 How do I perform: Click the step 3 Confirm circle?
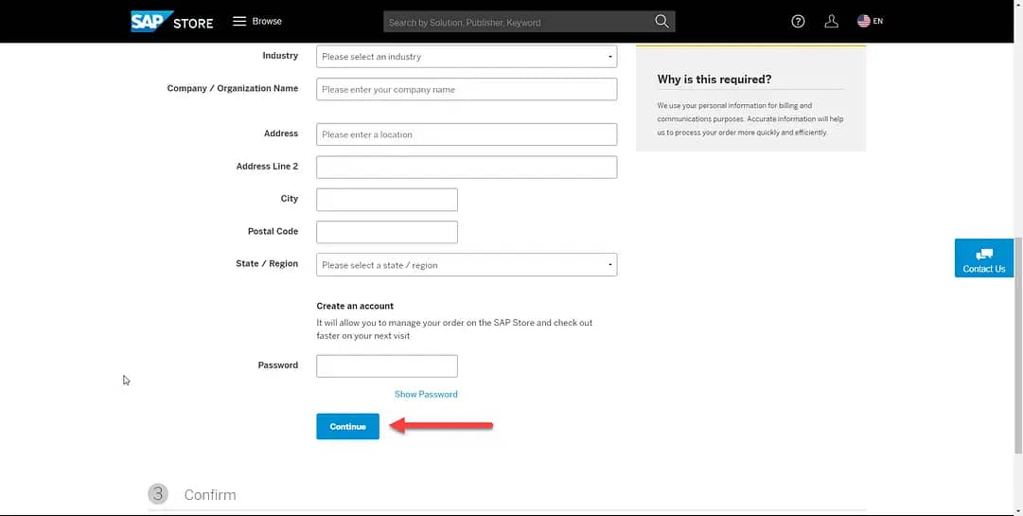click(x=158, y=494)
